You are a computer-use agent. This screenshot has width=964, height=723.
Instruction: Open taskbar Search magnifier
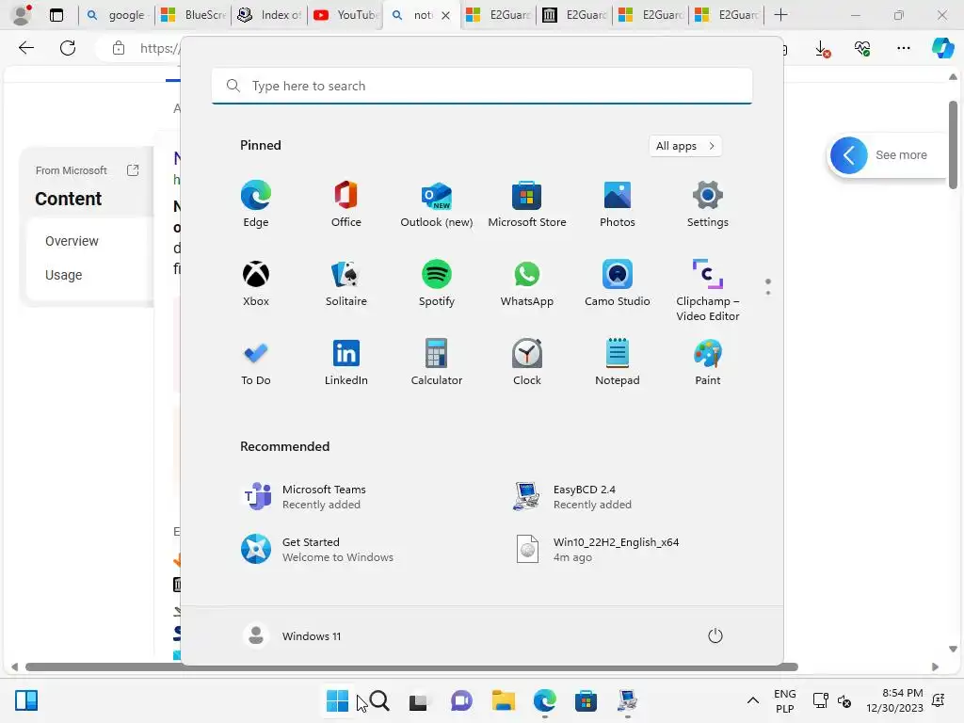click(379, 700)
